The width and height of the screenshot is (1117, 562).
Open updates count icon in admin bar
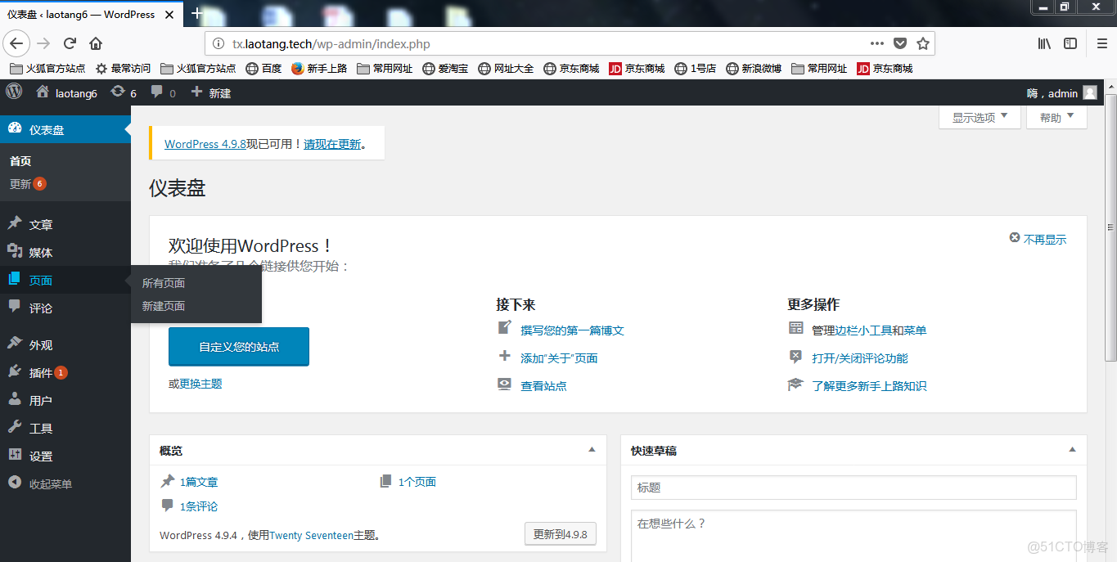124,93
